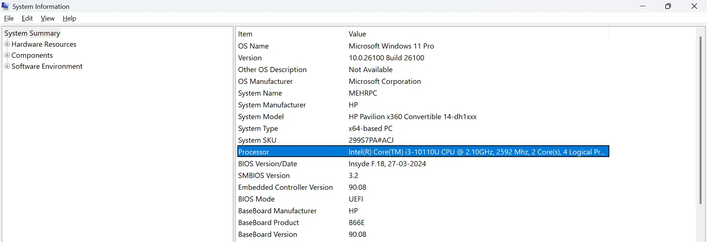Select the System SKU row
Screen dimensions: 707x242
point(257,140)
